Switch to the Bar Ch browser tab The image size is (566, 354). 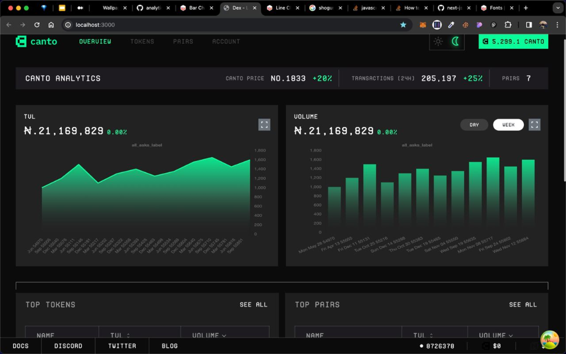[196, 8]
